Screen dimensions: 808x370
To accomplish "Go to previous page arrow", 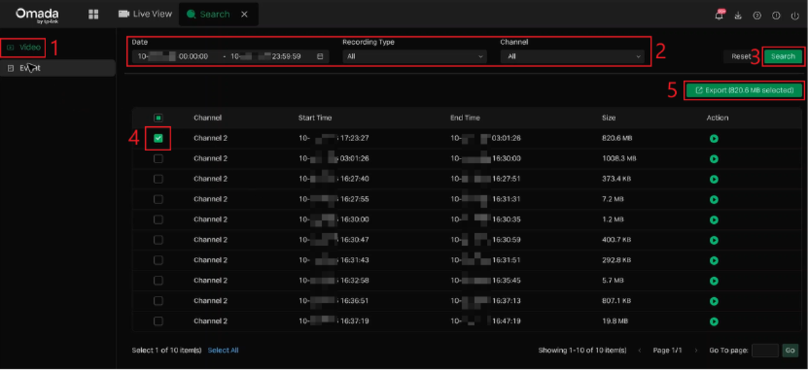I will (640, 351).
